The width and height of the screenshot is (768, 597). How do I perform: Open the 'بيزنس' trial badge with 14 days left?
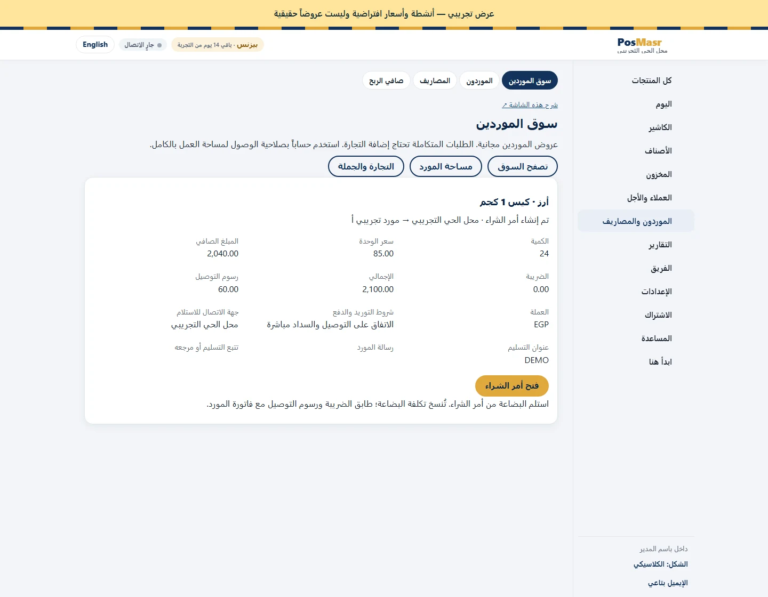(218, 45)
